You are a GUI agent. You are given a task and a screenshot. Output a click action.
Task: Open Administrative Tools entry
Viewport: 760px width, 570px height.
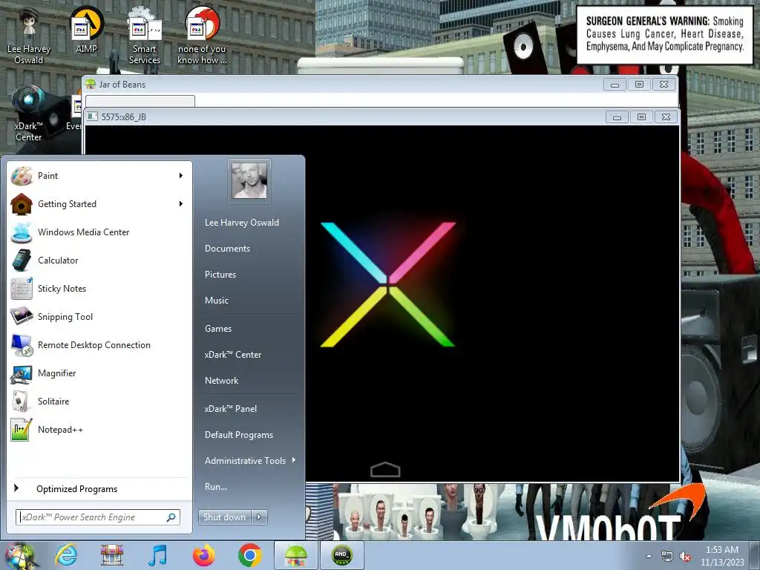245,461
